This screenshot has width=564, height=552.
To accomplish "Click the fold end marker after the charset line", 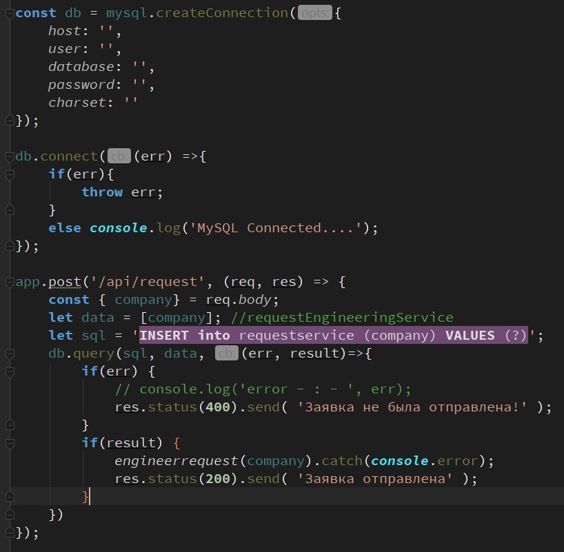I will [x=10, y=121].
